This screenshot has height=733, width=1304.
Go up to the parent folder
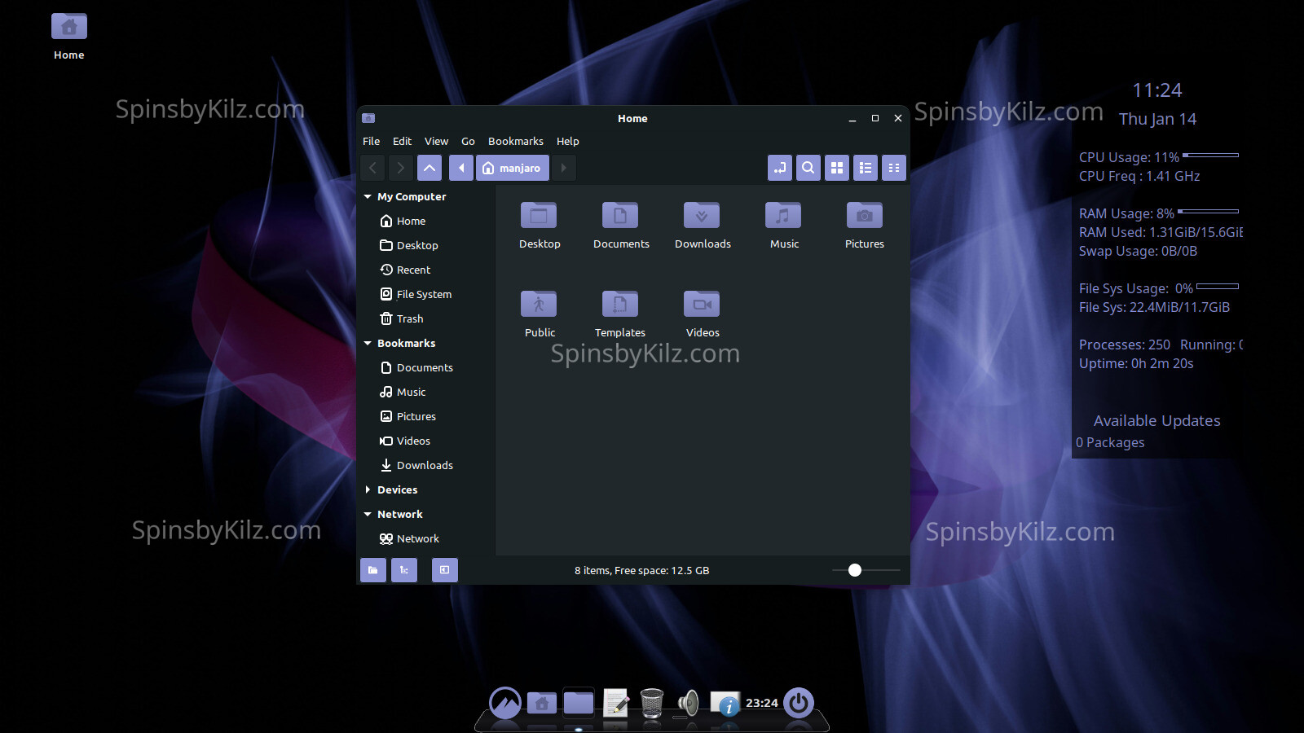[x=430, y=168]
